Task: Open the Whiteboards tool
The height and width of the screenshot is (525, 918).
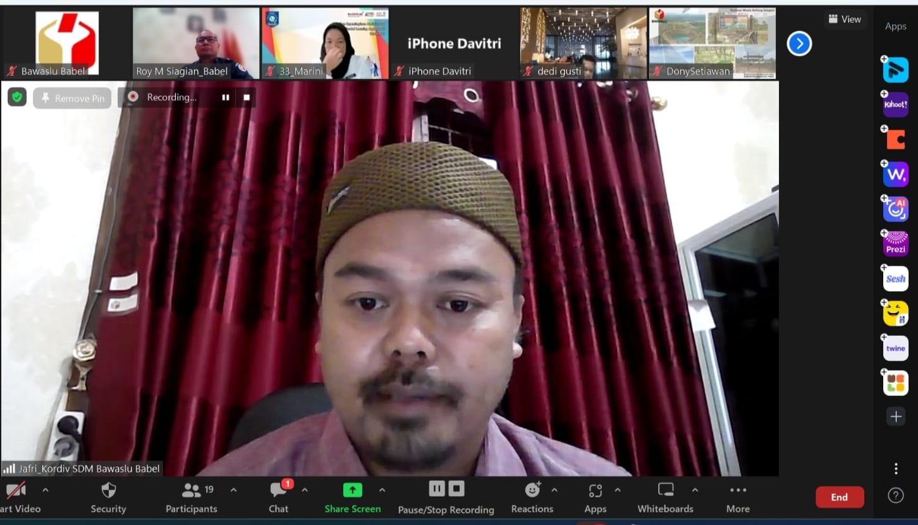Action: click(665, 497)
